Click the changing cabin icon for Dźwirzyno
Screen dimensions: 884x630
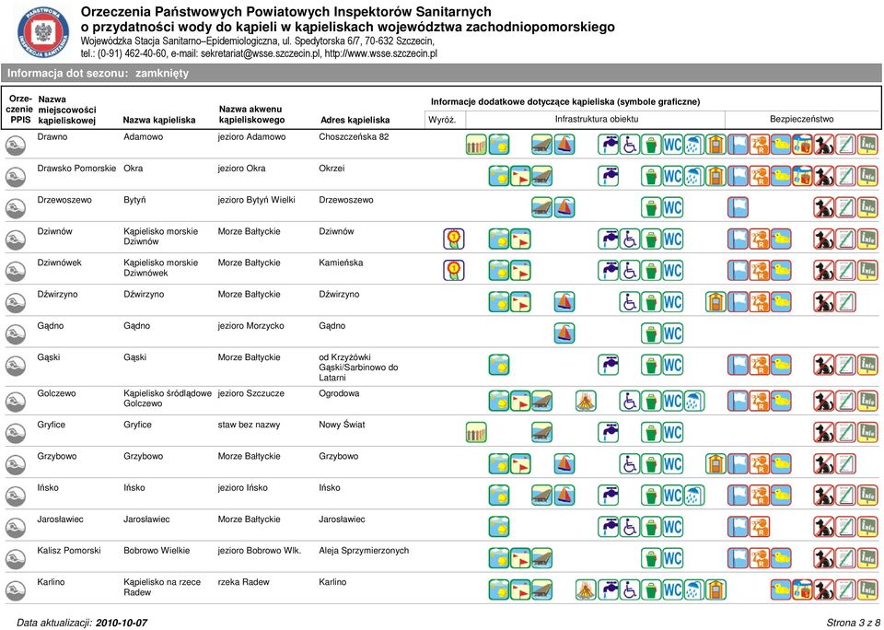716,302
